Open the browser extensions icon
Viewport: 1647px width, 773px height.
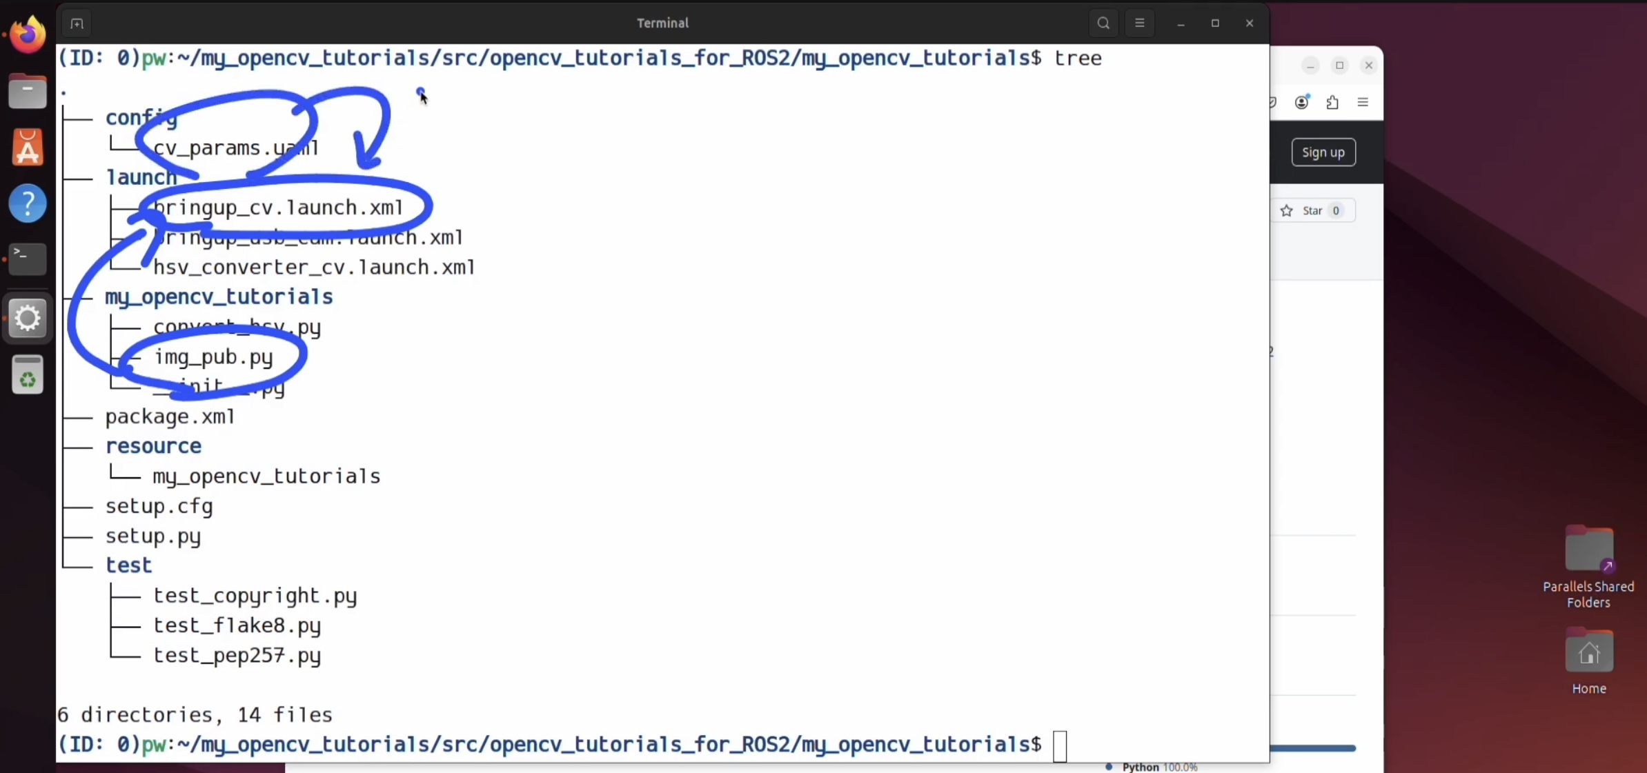(1332, 102)
